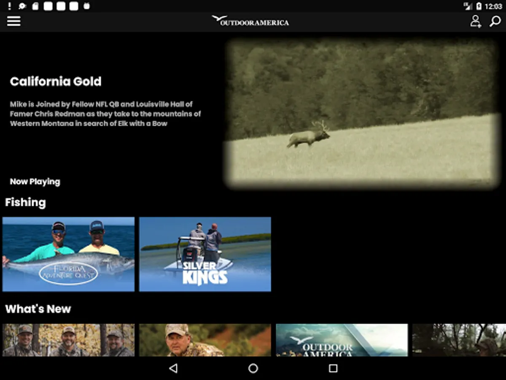Open the user account sign-in icon
Image resolution: width=506 pixels, height=380 pixels.
[x=476, y=21]
